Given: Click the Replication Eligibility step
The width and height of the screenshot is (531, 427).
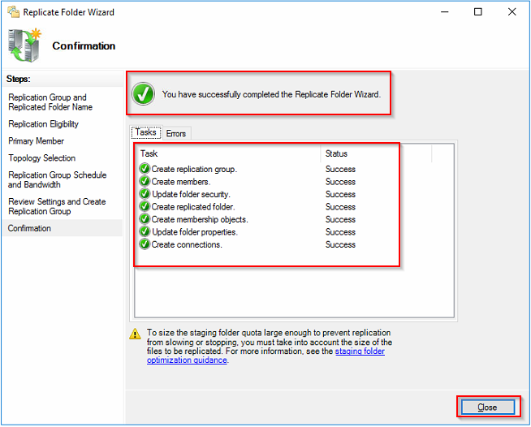Looking at the screenshot, I should point(44,124).
